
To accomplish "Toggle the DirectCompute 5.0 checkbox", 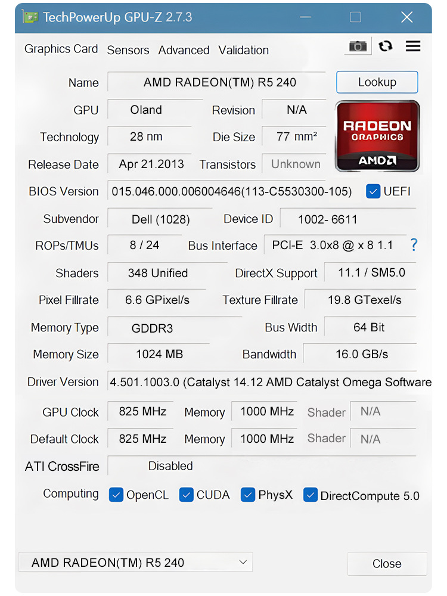I will (311, 495).
